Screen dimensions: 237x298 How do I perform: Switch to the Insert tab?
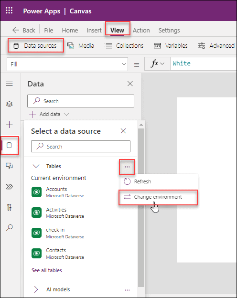94,30
